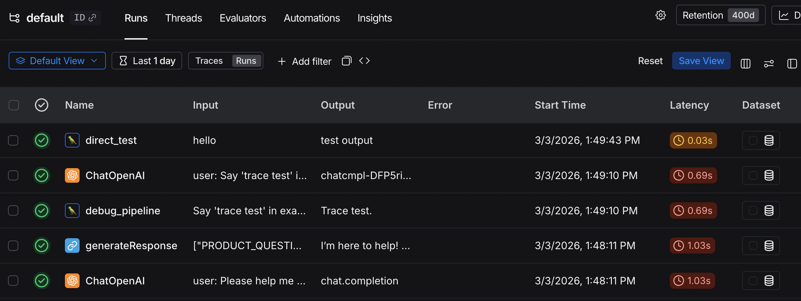Open the display options sliders control
The width and height of the screenshot is (801, 301).
769,63
